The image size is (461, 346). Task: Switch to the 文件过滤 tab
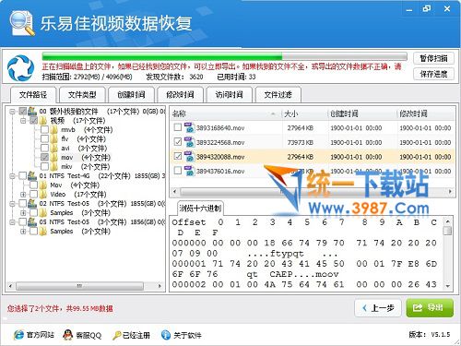[x=278, y=95]
